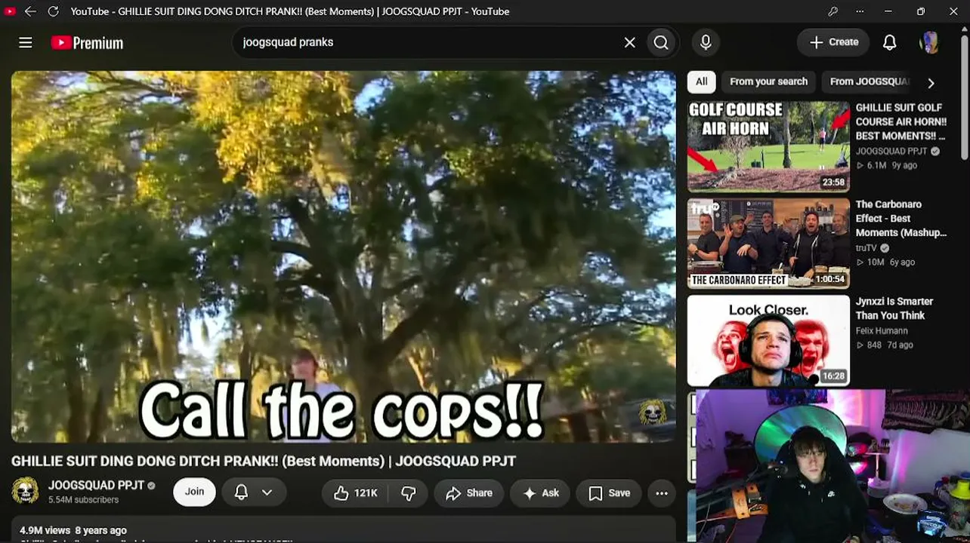Join the JOOGSQUAD PPJT channel

(194, 492)
